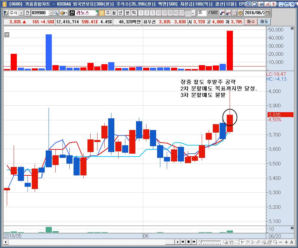Click the candle count field showing 35

pyautogui.click(x=202, y=13)
